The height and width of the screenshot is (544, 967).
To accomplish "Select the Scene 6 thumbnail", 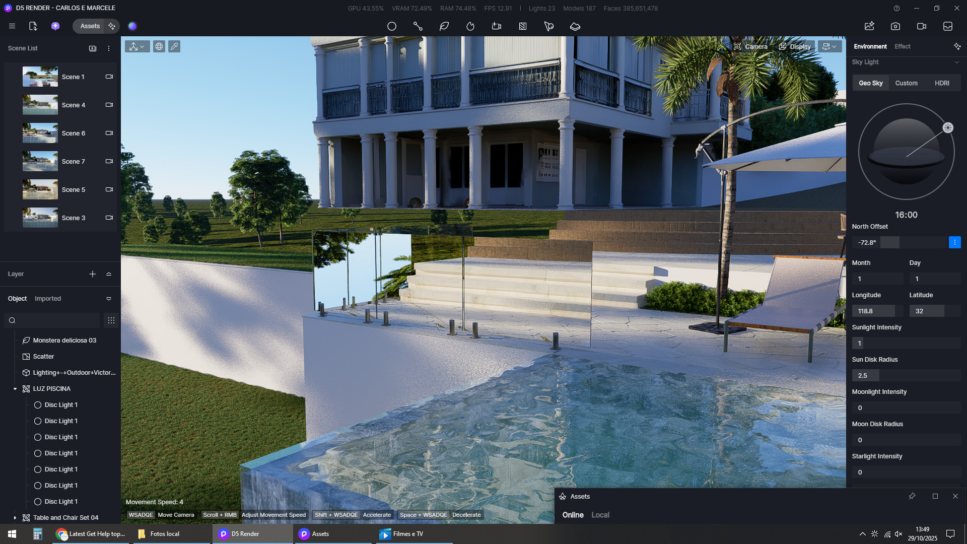I will tap(40, 133).
